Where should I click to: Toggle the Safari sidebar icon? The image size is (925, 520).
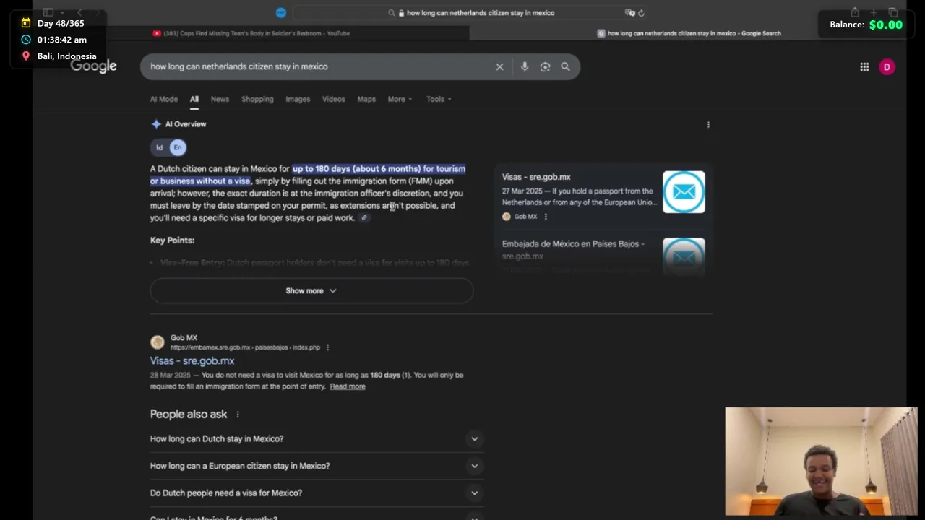click(48, 12)
